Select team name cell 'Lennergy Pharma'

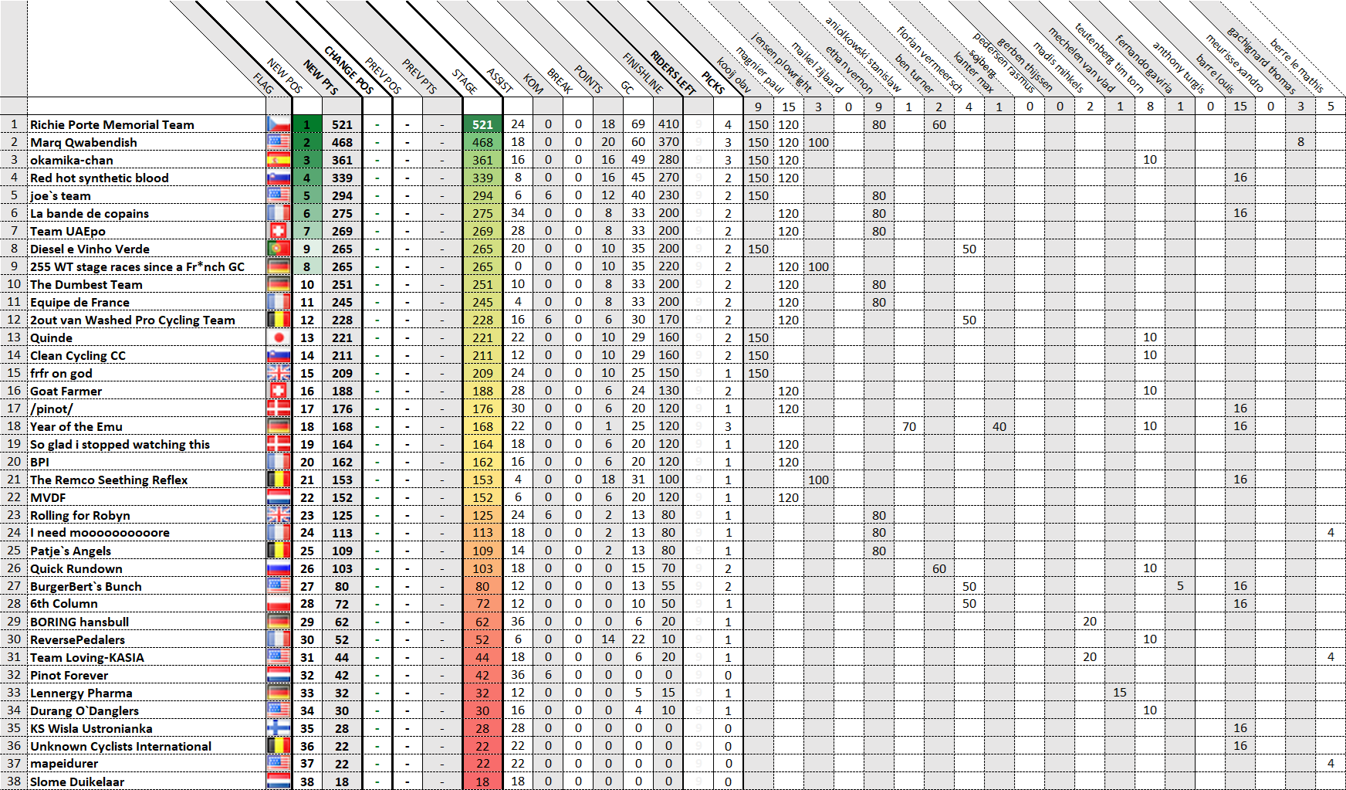coord(147,693)
